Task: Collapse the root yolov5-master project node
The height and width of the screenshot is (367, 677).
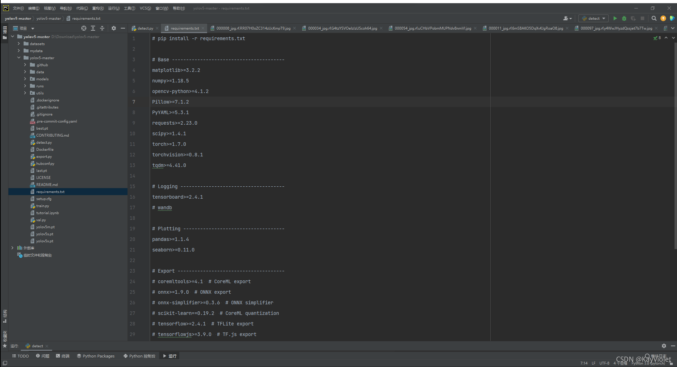Action: click(x=12, y=37)
